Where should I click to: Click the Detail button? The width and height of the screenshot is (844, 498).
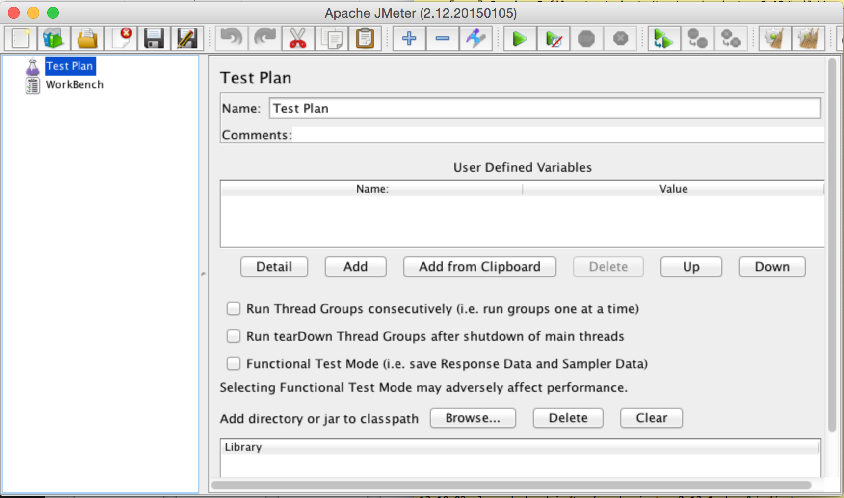pos(274,267)
